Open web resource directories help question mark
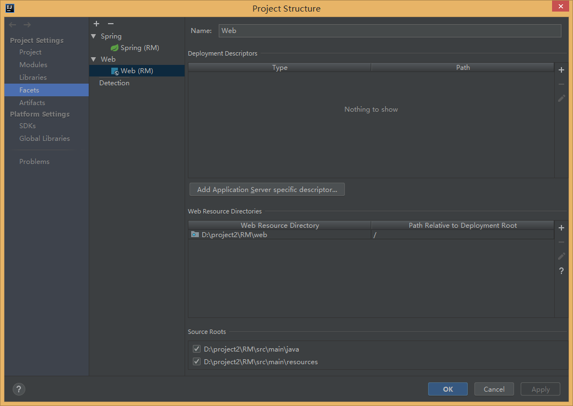The width and height of the screenshot is (573, 406). tap(561, 271)
